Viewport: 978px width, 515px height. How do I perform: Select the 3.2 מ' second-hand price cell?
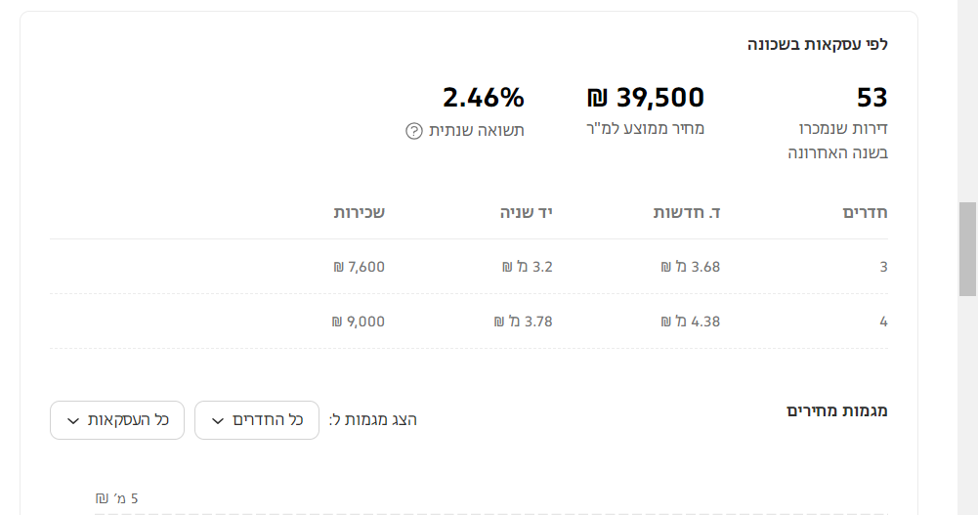(x=528, y=267)
